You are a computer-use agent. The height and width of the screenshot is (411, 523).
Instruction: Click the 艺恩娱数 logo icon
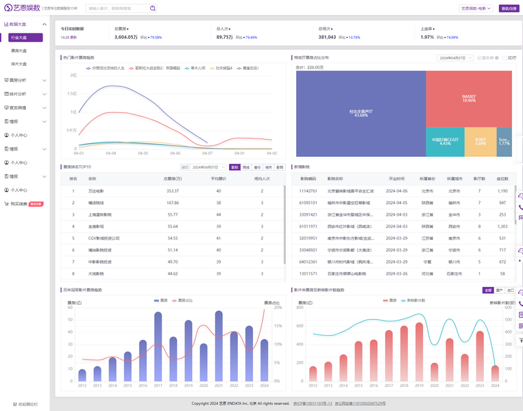pos(8,8)
